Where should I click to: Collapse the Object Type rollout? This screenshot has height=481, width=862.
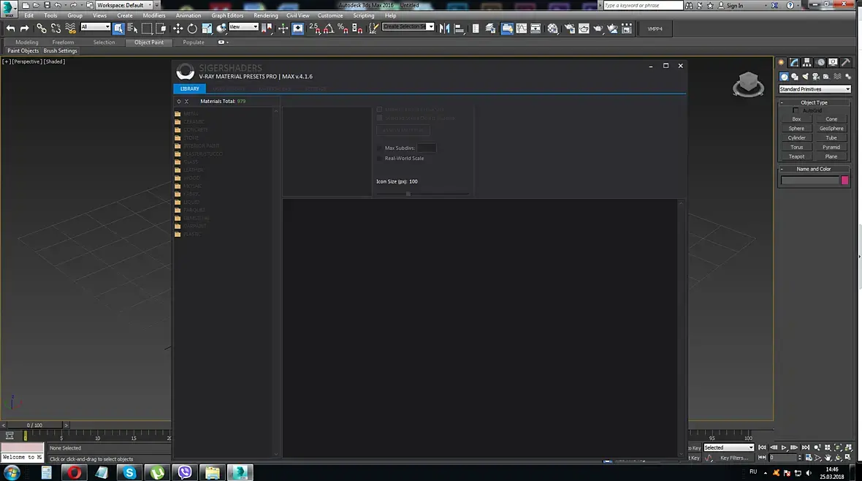[x=815, y=103]
